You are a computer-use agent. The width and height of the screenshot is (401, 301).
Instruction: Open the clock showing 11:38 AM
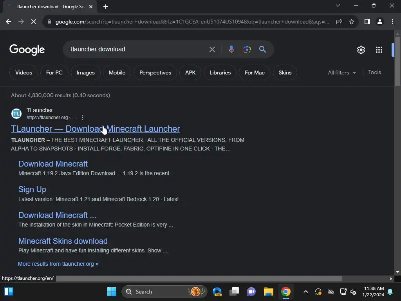pyautogui.click(x=373, y=292)
